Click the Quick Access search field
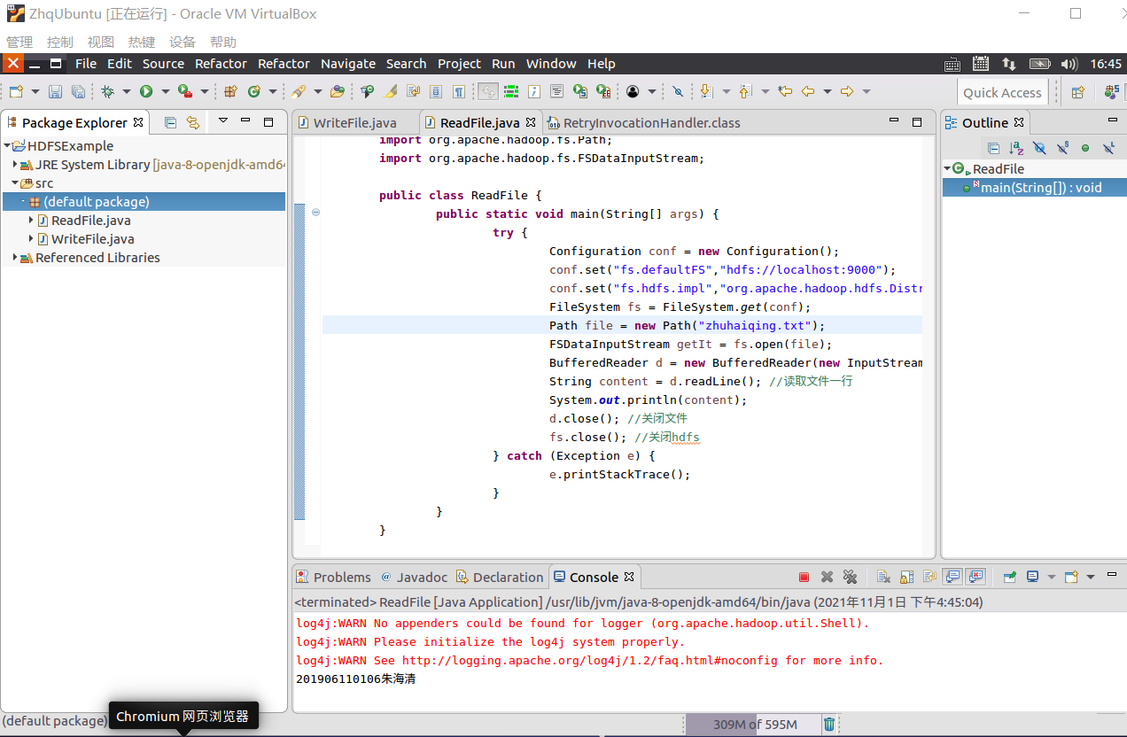Viewport: 1127px width, 737px height. [x=1002, y=92]
